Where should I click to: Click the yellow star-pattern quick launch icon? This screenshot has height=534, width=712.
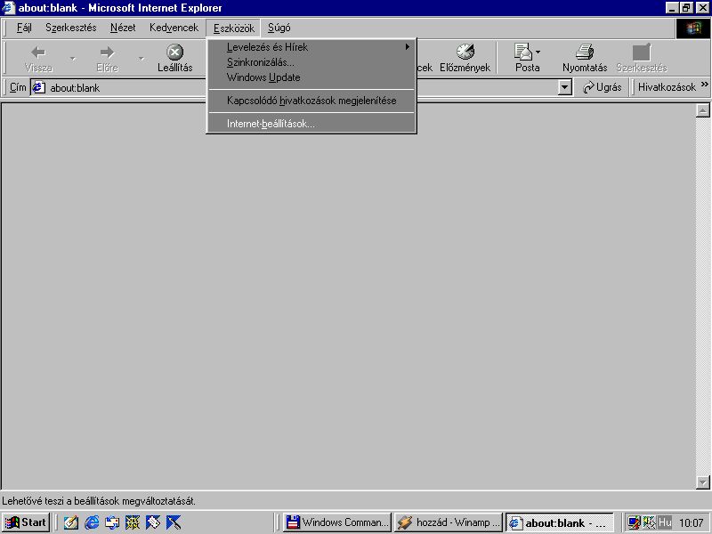point(133,522)
